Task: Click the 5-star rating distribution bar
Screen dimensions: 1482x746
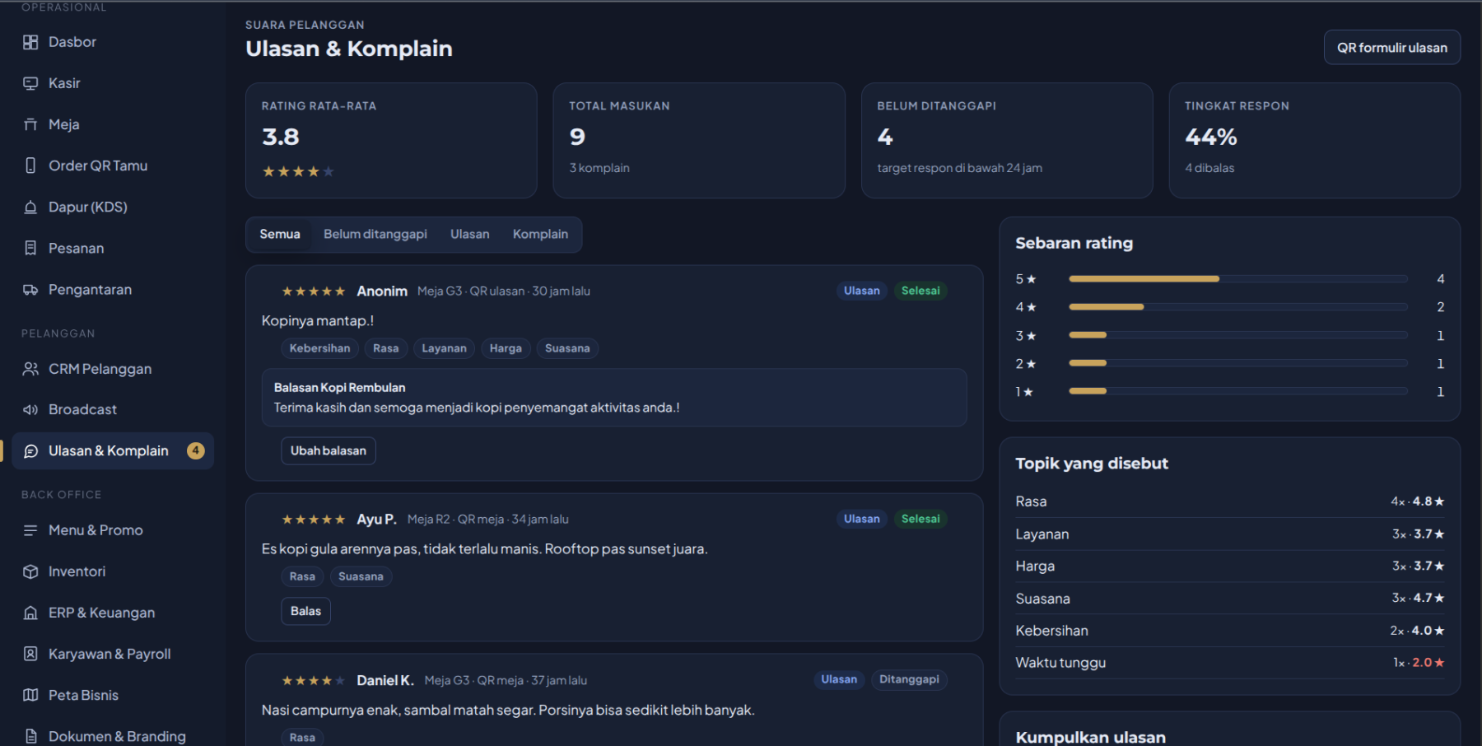Action: pos(1237,279)
